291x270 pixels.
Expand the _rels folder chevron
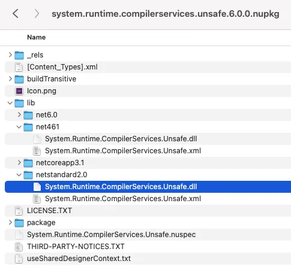tap(10, 55)
